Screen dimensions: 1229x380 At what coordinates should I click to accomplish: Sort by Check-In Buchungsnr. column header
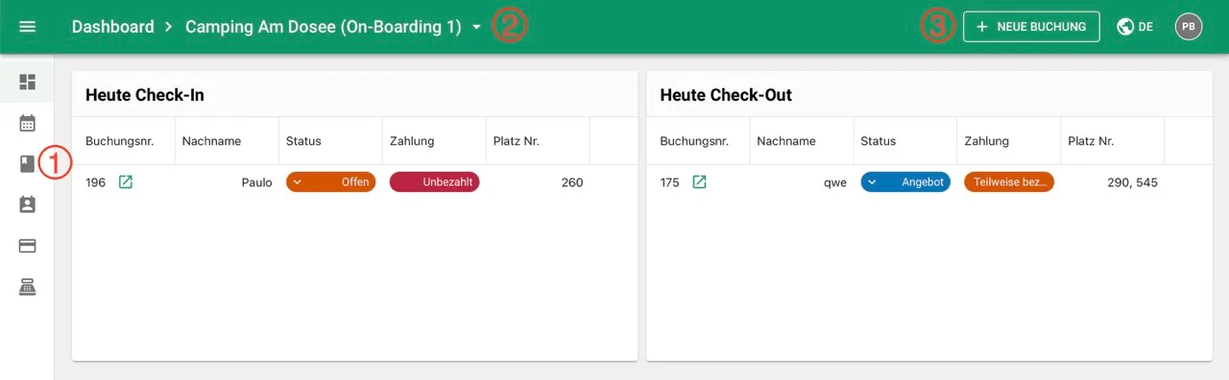[x=120, y=141]
